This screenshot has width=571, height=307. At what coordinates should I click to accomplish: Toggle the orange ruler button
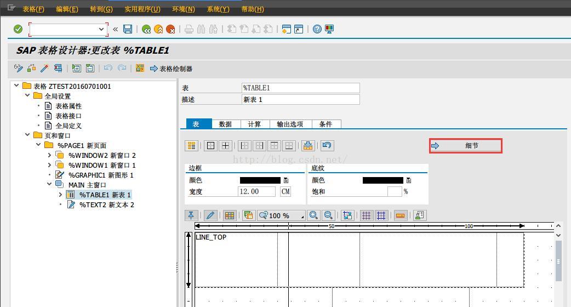click(400, 215)
